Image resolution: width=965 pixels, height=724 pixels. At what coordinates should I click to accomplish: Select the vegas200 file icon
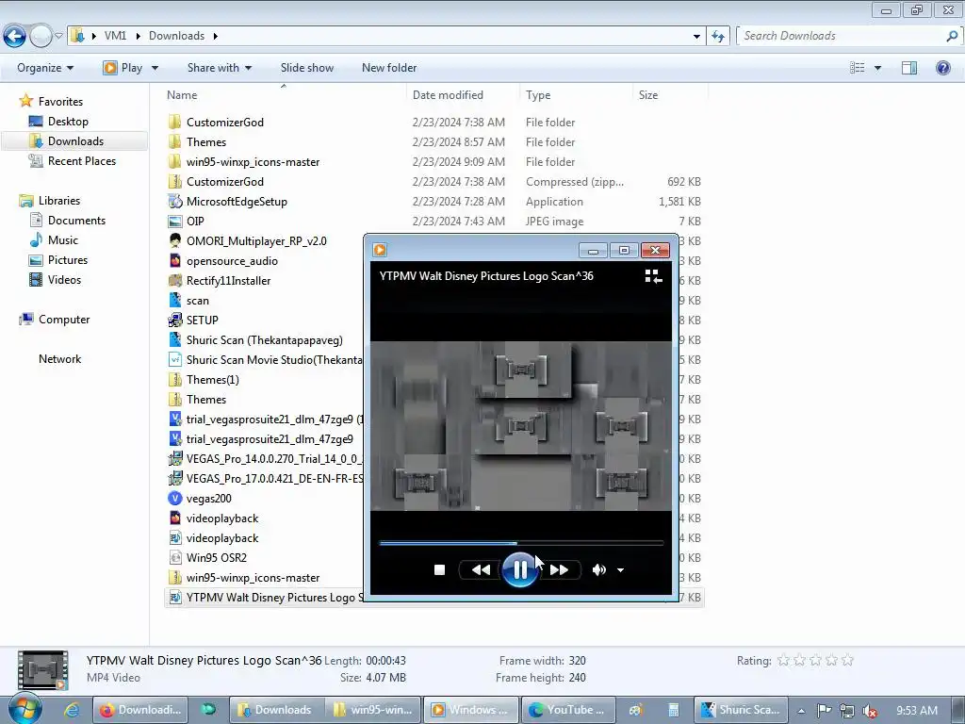pos(175,498)
